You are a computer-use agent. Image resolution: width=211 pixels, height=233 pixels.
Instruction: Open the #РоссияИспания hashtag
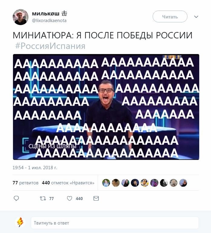(x=50, y=46)
